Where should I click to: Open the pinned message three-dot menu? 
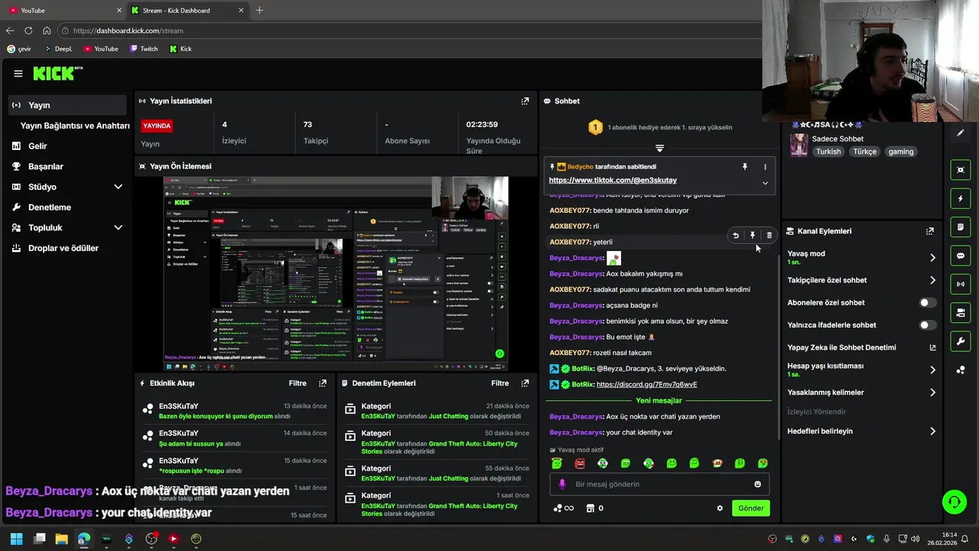click(x=765, y=167)
